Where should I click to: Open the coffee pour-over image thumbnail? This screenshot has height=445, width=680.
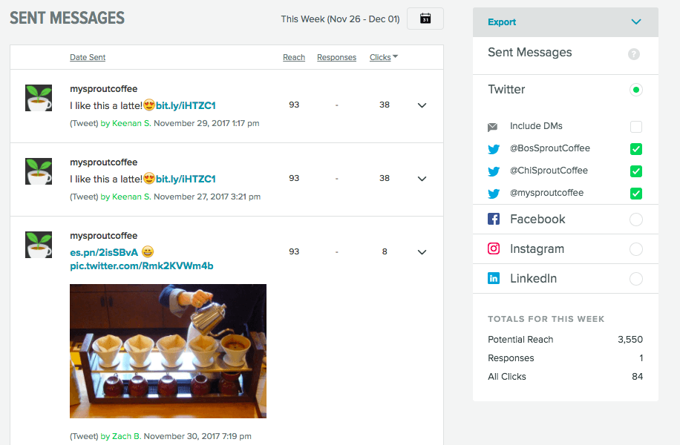point(168,351)
